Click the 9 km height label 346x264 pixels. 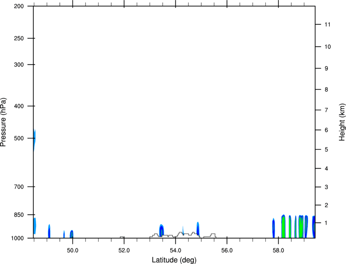(x=326, y=69)
